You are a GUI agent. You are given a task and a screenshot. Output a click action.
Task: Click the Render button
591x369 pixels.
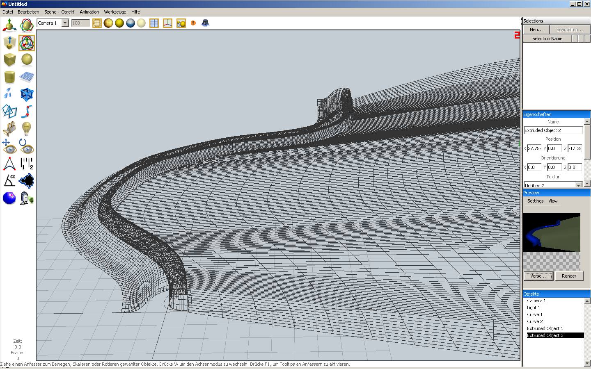(569, 276)
